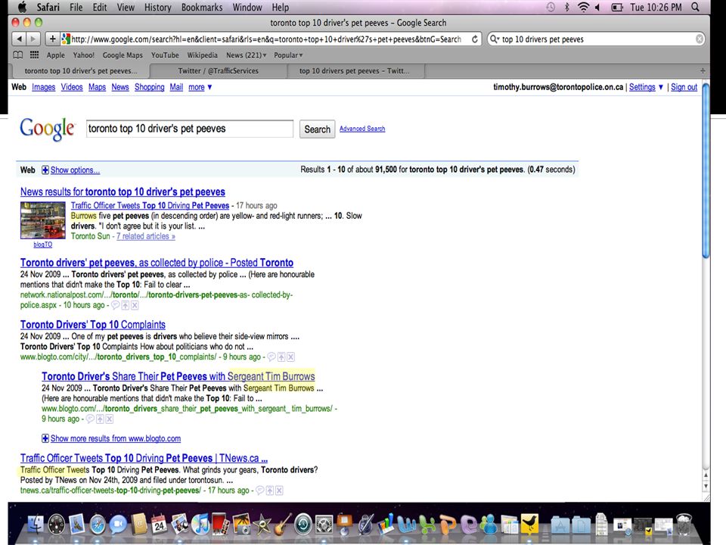Open Photo Booth in the Dock
Screen dimensions: 726x545
coord(220,524)
